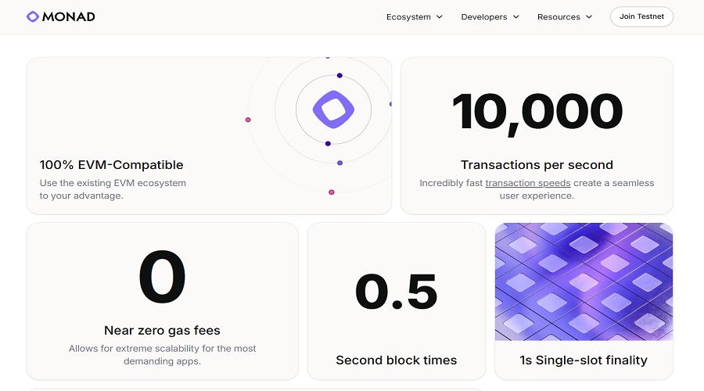Screen dimensions: 704x391
Task: Click the MONAD wordmark text
Action: (69, 16)
